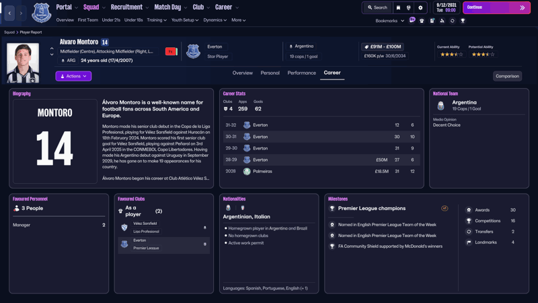Expand the Training submenu

click(x=157, y=20)
